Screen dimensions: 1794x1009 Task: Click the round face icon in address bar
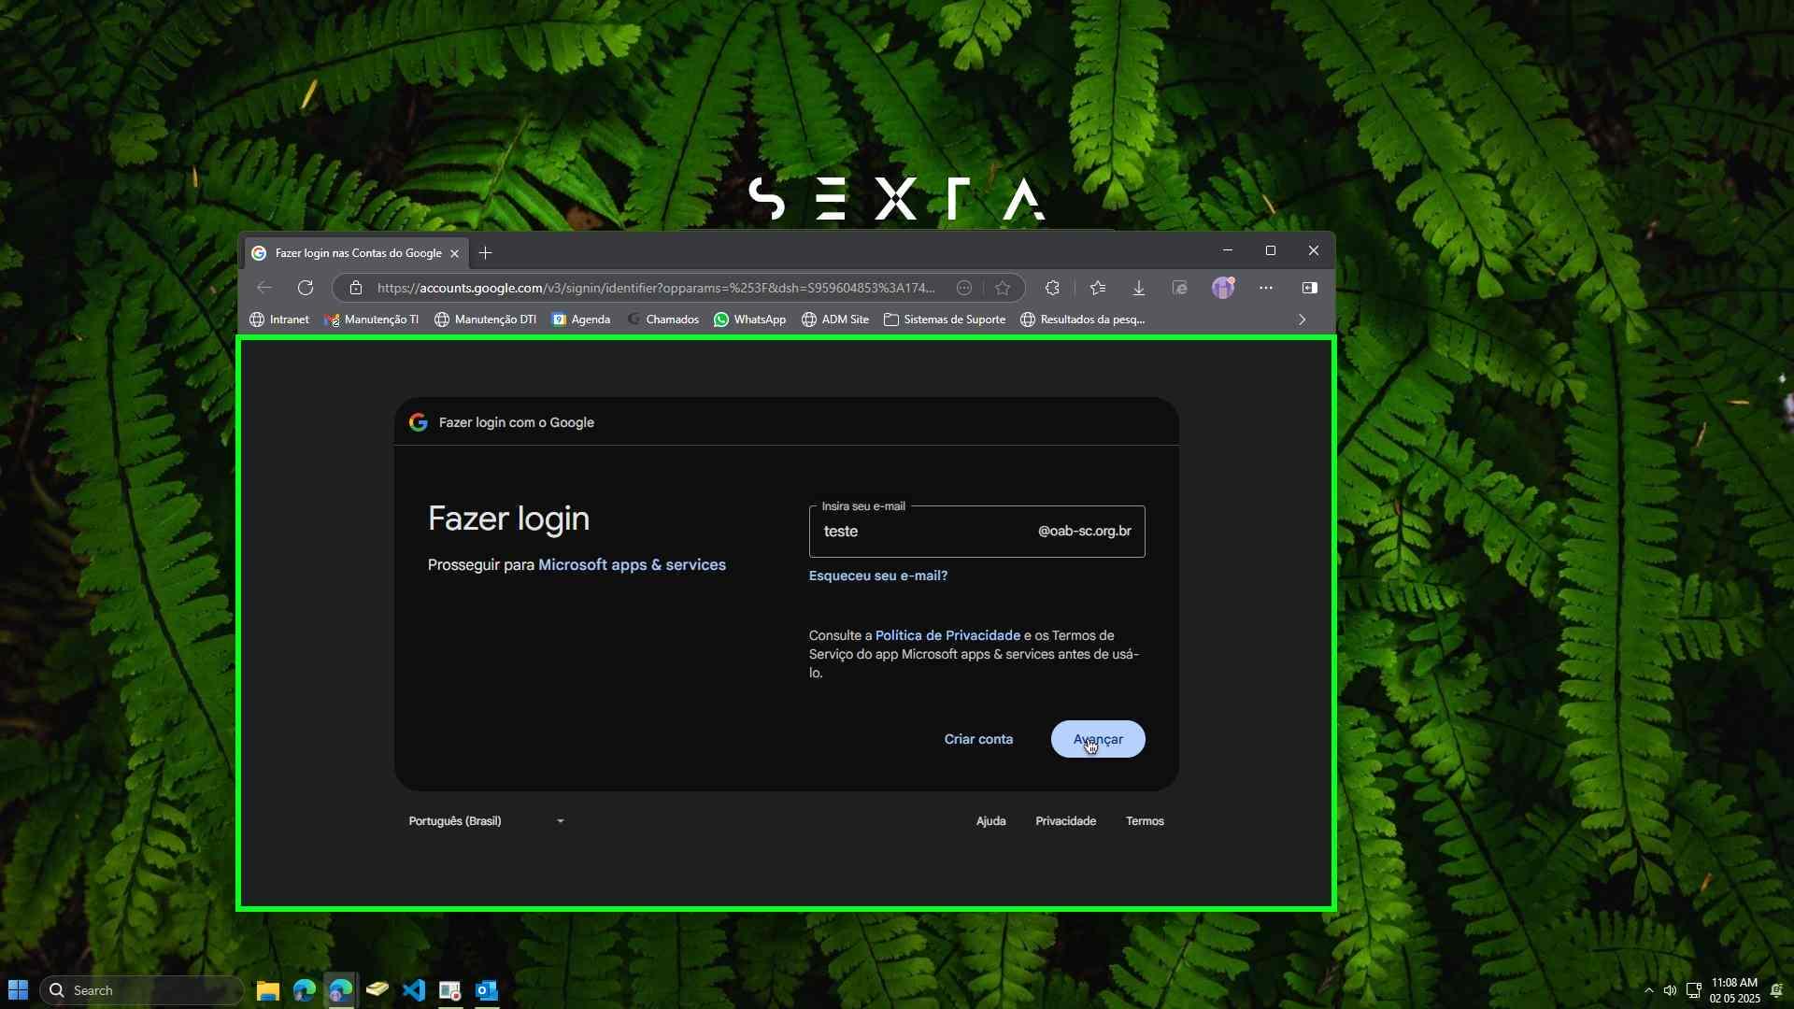tap(964, 288)
